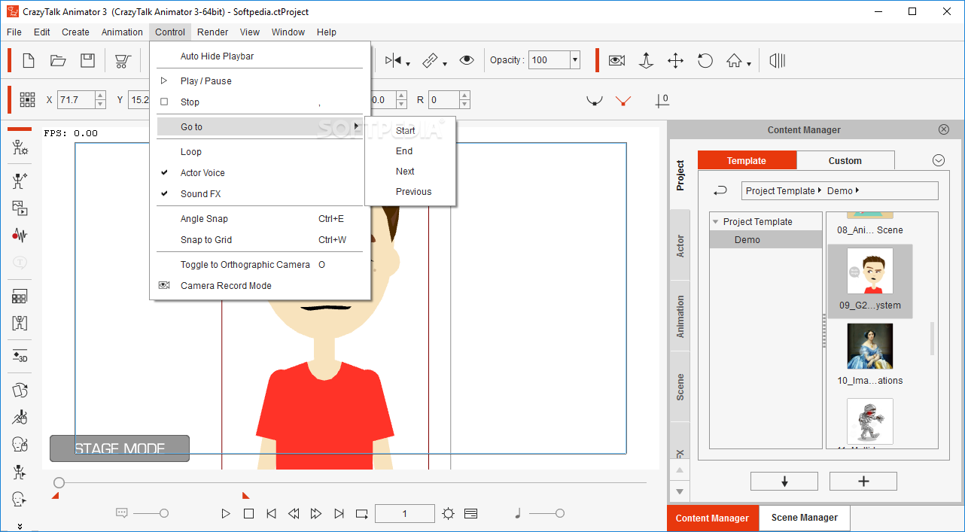Image resolution: width=965 pixels, height=532 pixels.
Task: Collapse Project Template tree node
Action: pos(715,222)
